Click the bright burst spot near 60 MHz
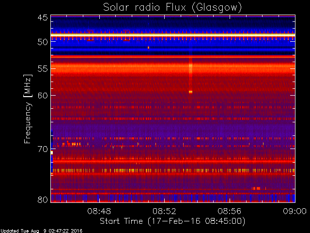 coord(190,92)
